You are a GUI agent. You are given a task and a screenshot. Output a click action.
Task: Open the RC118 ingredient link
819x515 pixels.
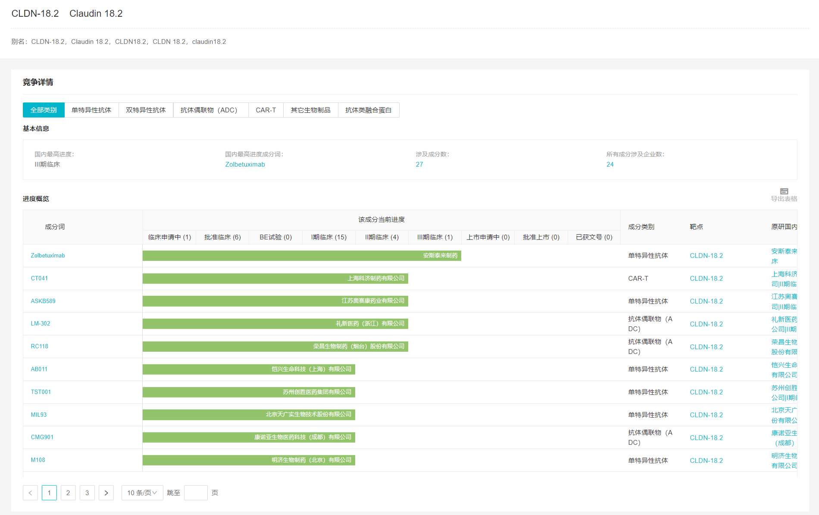click(40, 346)
